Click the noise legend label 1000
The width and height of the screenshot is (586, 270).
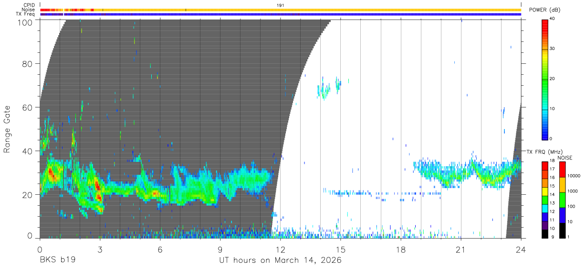[572, 191]
